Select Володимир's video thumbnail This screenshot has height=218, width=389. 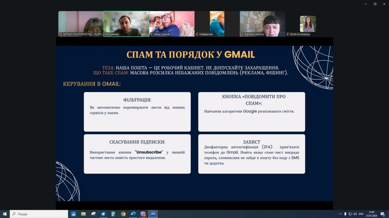126,23
